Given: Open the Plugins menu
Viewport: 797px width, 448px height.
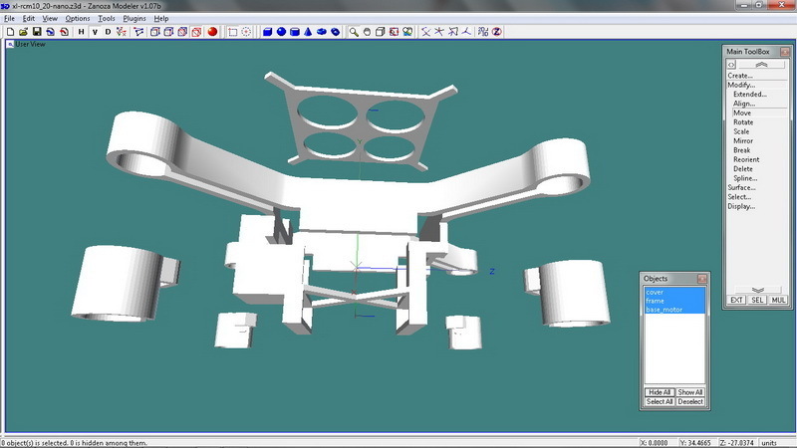Looking at the screenshot, I should (134, 18).
